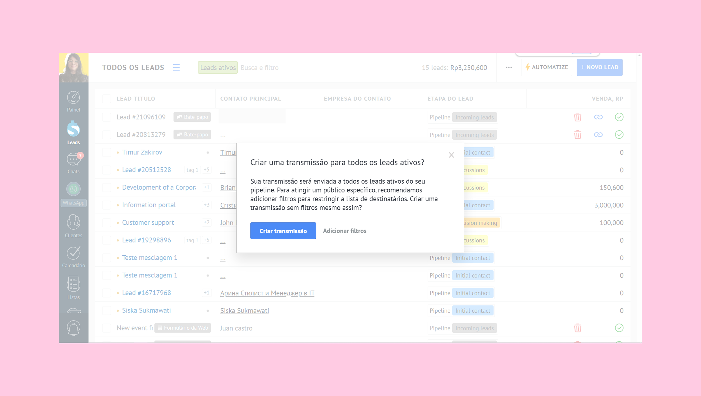This screenshot has height=396, width=701.
Task: Expand +2 tags on Customer support
Action: pos(207,223)
